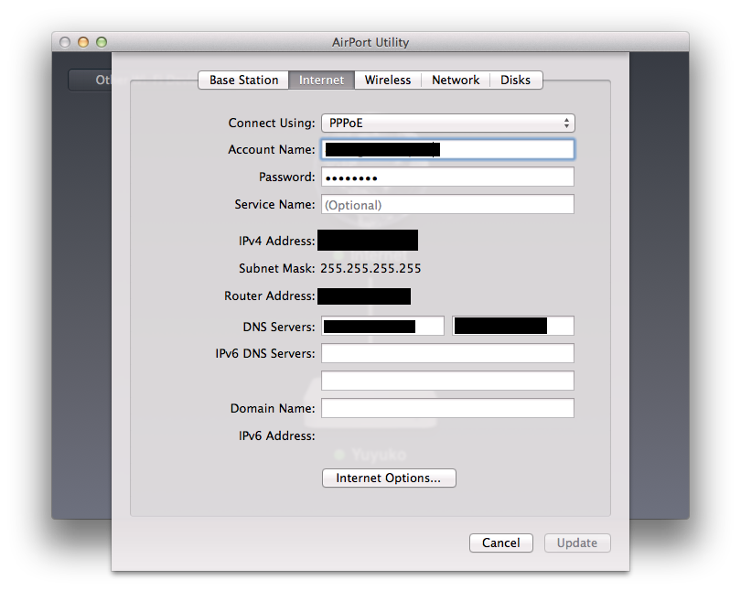Open the Wireless tab
The image size is (741, 591).
(x=388, y=80)
